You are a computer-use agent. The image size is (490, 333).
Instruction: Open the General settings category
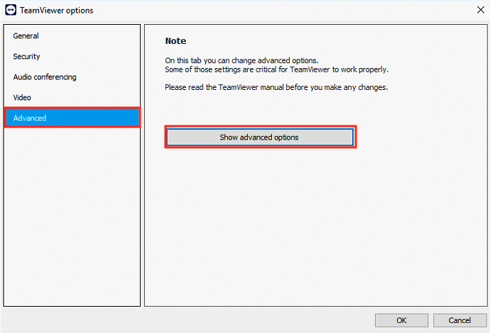(72, 36)
